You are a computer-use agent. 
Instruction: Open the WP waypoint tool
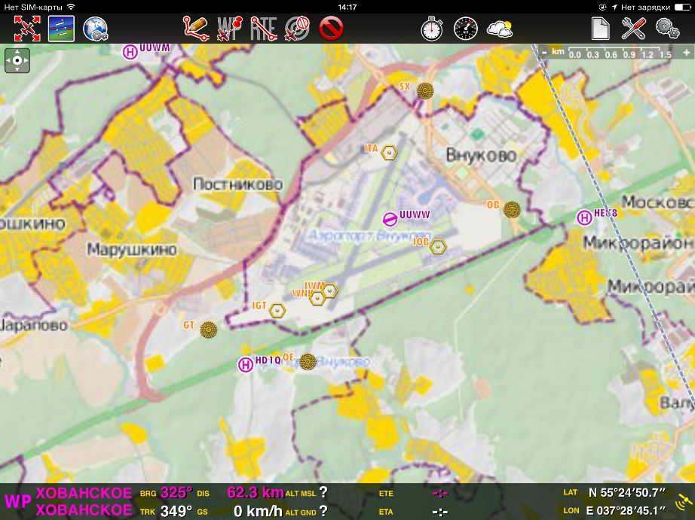click(x=229, y=29)
